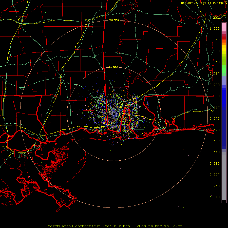
Task: Click the "TH" threshold label
Action: click(x=218, y=197)
